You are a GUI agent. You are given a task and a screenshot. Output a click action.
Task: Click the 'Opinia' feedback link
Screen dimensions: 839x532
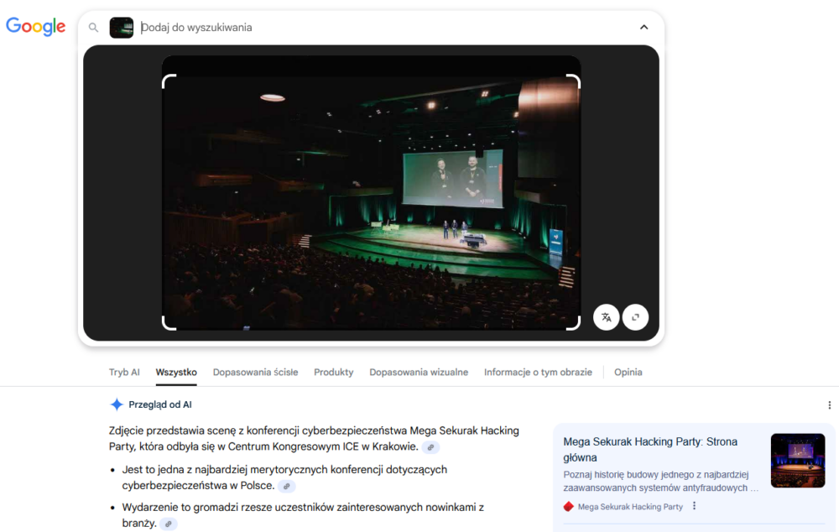point(628,373)
